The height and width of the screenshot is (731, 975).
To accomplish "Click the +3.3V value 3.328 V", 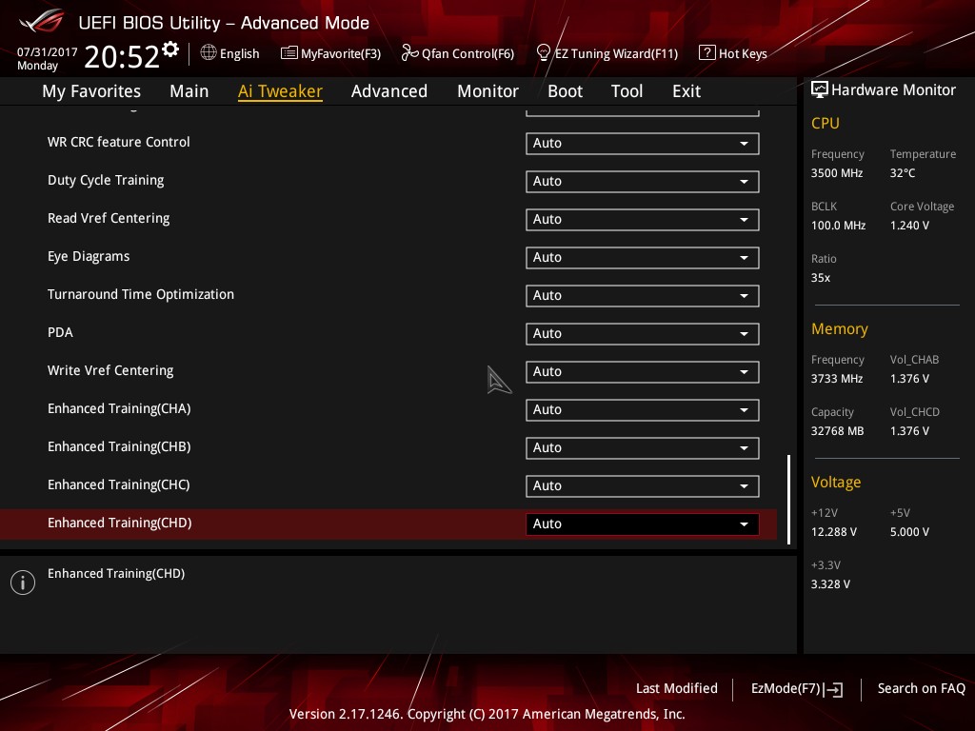I will [830, 584].
